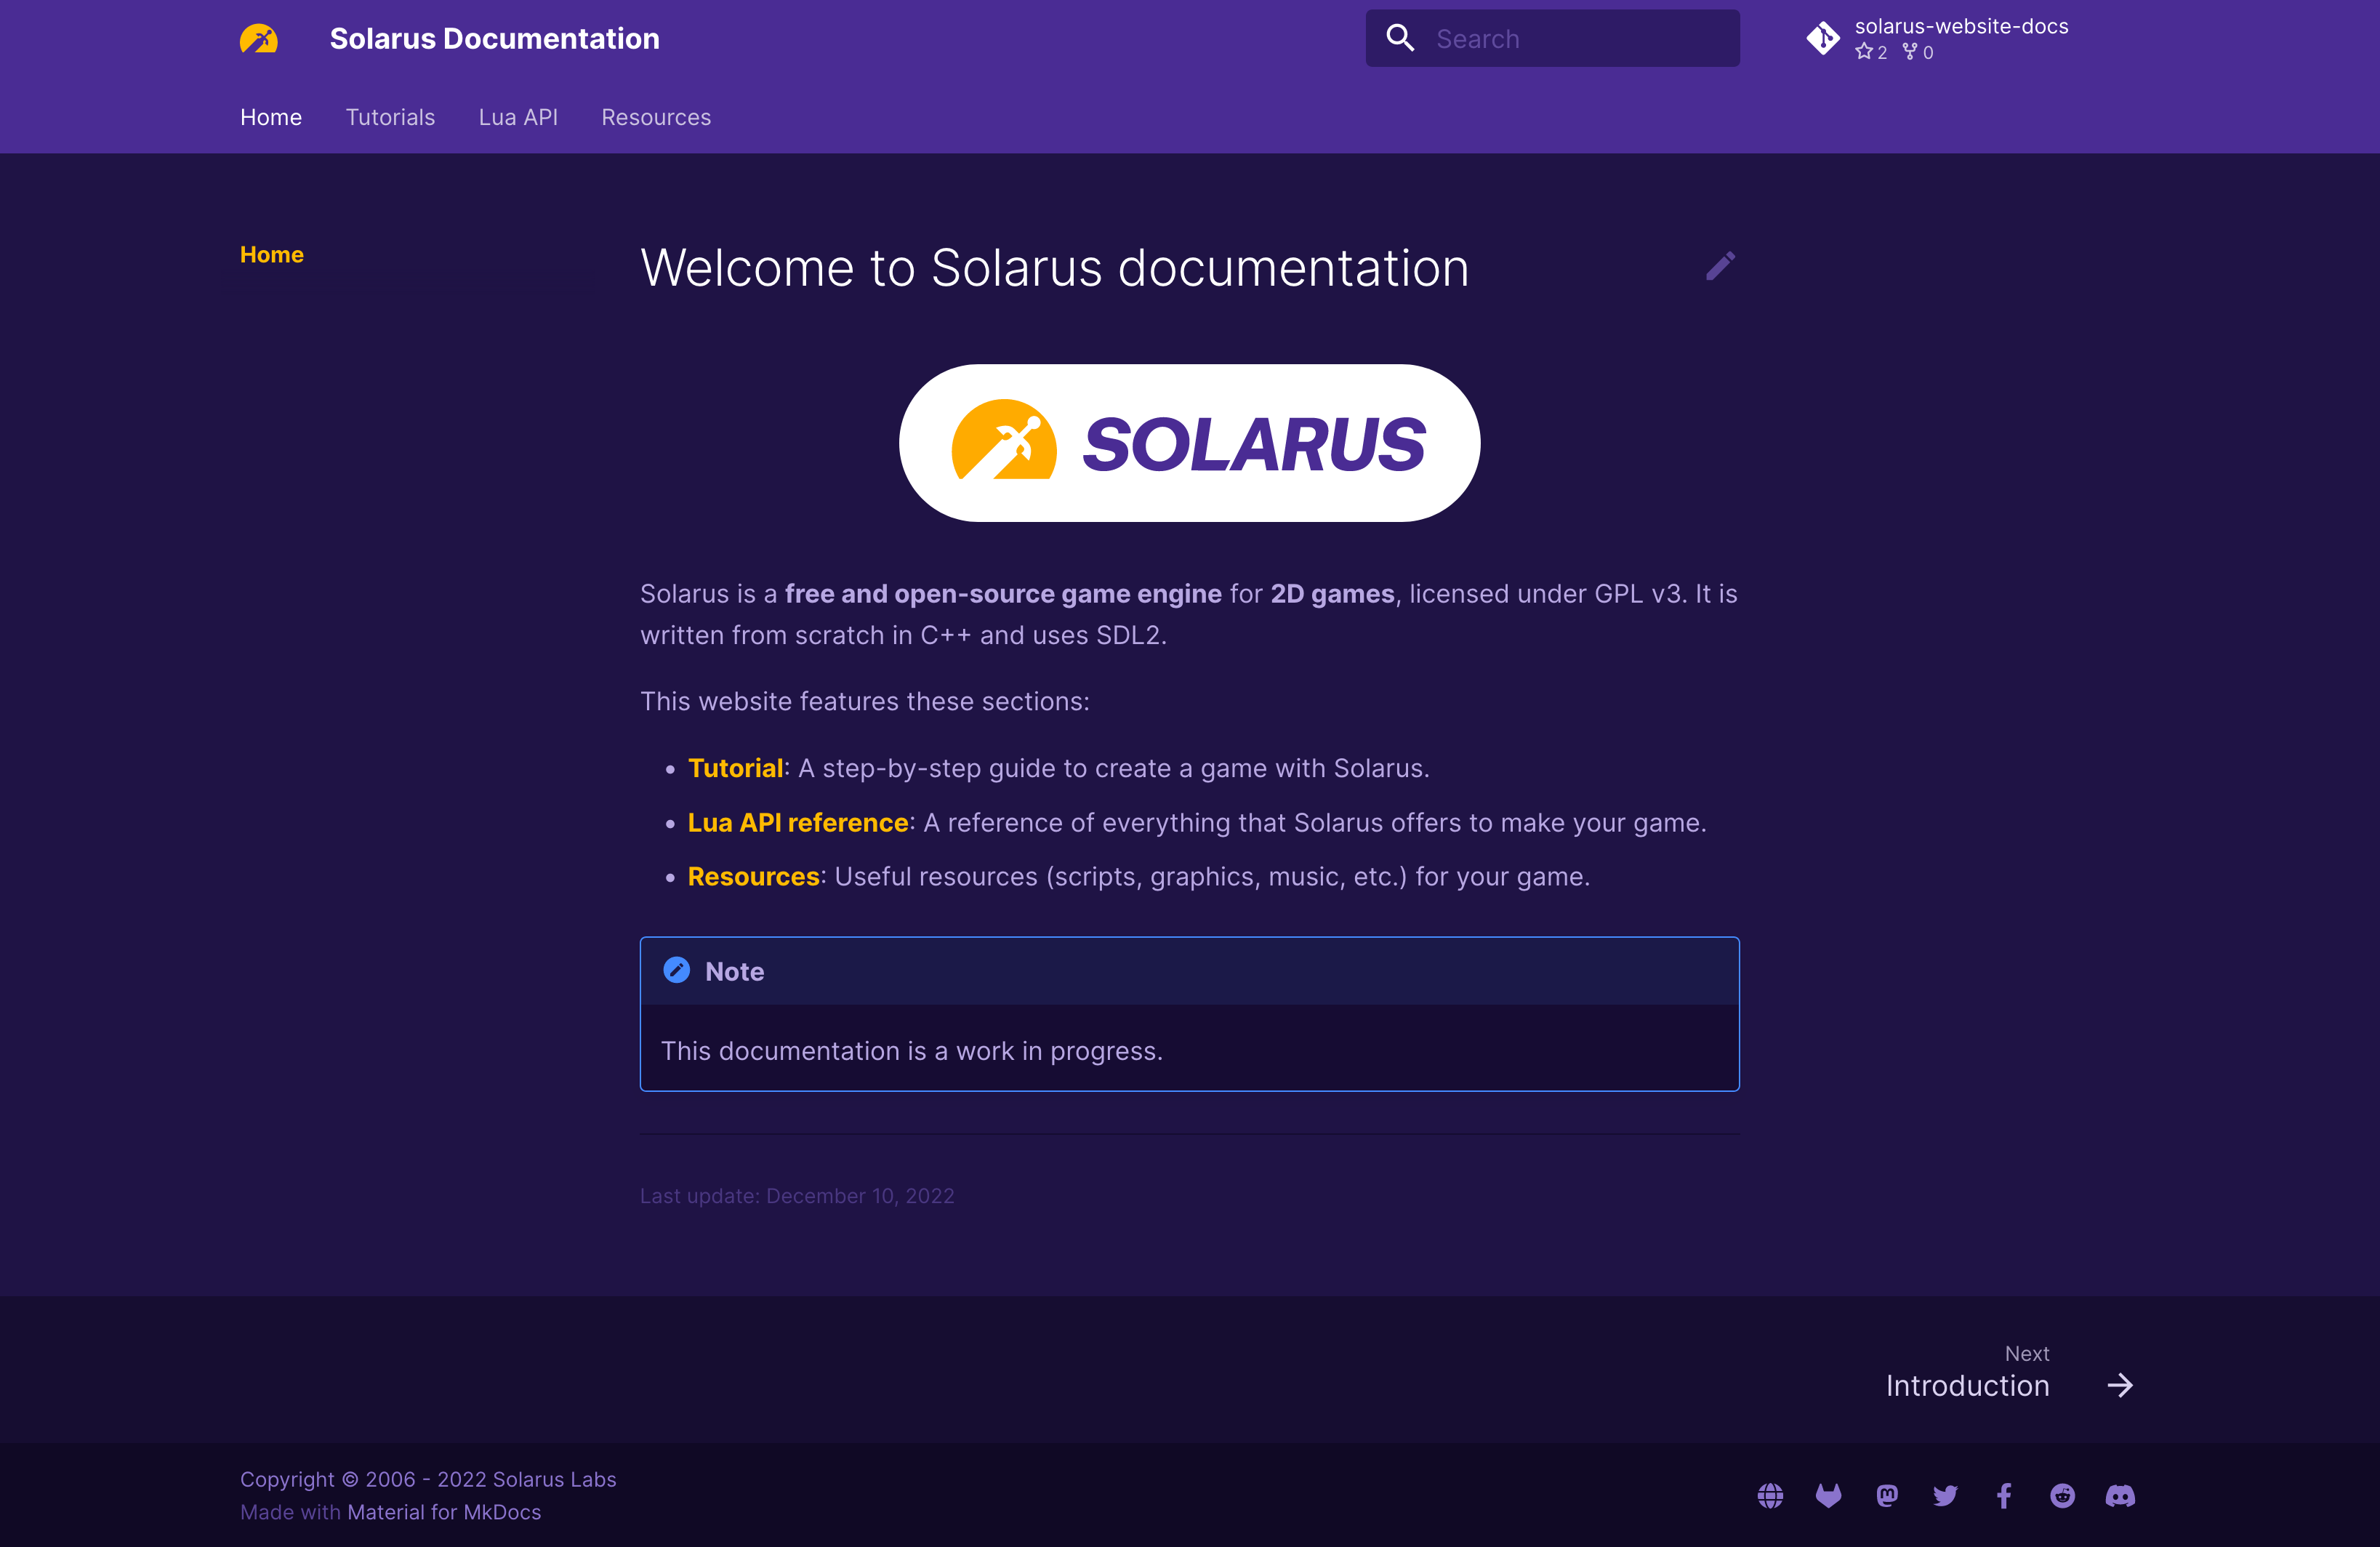
Task: Select the Resources tab in navigation
Action: [x=656, y=118]
